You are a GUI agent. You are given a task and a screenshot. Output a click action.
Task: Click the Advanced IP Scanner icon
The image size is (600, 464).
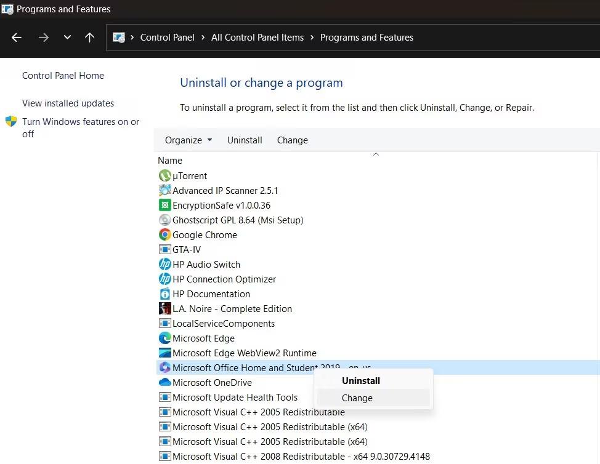(x=164, y=190)
